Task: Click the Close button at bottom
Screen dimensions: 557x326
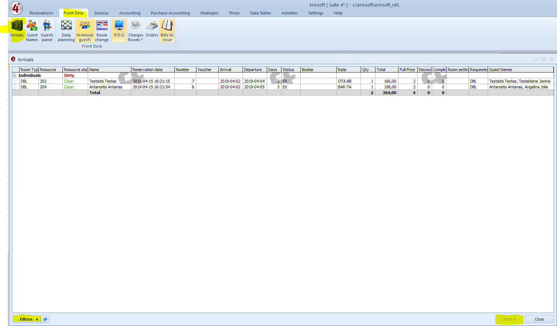Action: (x=539, y=319)
